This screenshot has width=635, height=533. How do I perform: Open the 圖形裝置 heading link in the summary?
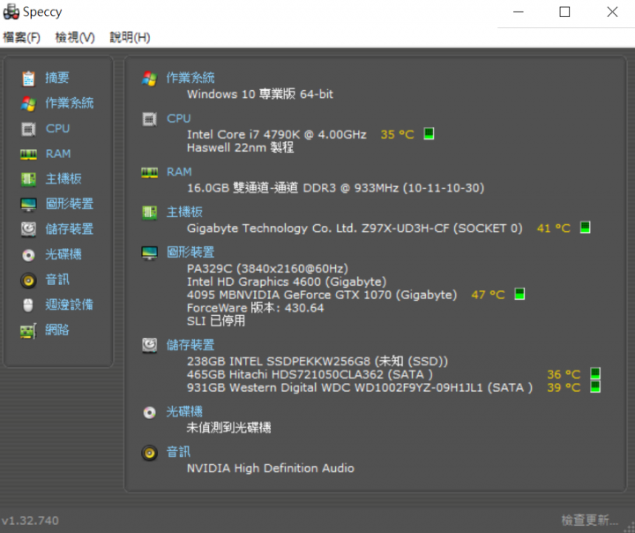[x=190, y=252]
